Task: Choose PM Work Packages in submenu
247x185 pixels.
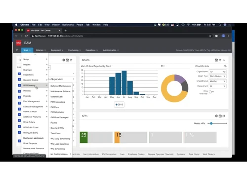Action: click(x=60, y=117)
